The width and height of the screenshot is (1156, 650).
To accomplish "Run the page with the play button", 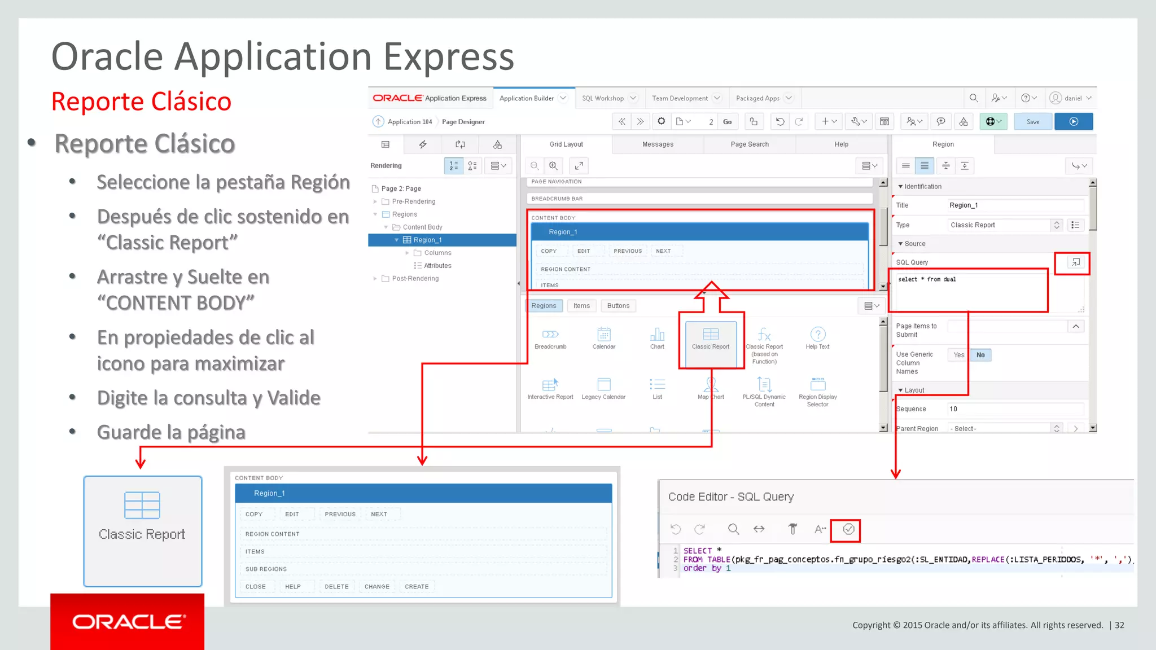I will click(1074, 121).
